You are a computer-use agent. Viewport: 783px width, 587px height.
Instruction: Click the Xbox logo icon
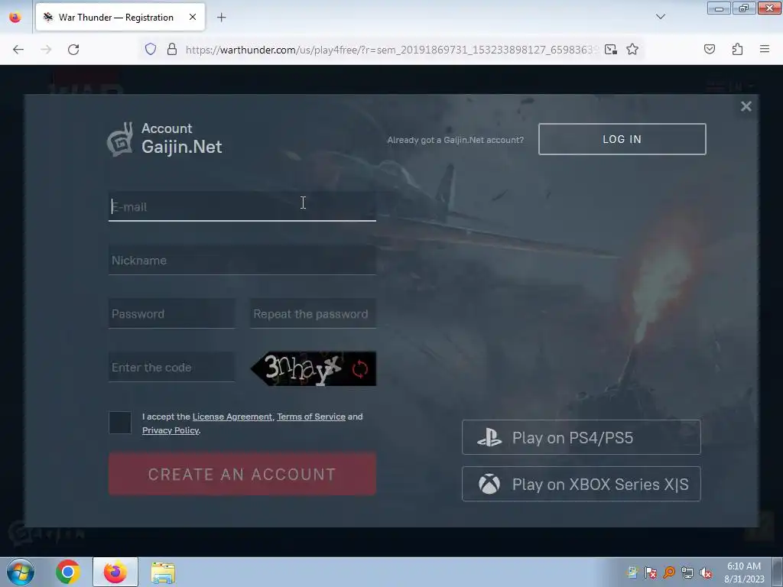coord(489,484)
